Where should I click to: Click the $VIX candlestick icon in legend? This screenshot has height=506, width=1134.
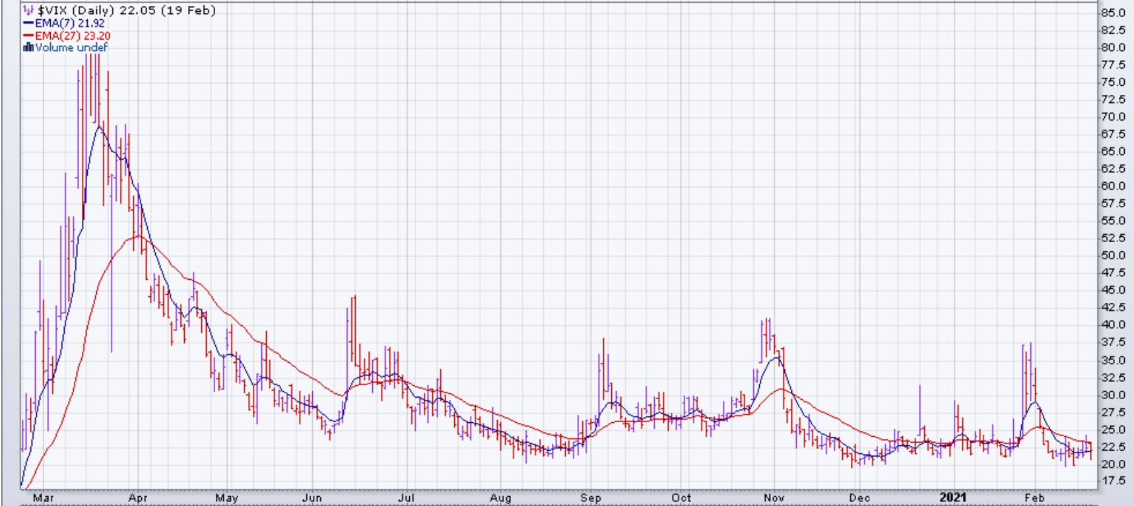point(27,11)
